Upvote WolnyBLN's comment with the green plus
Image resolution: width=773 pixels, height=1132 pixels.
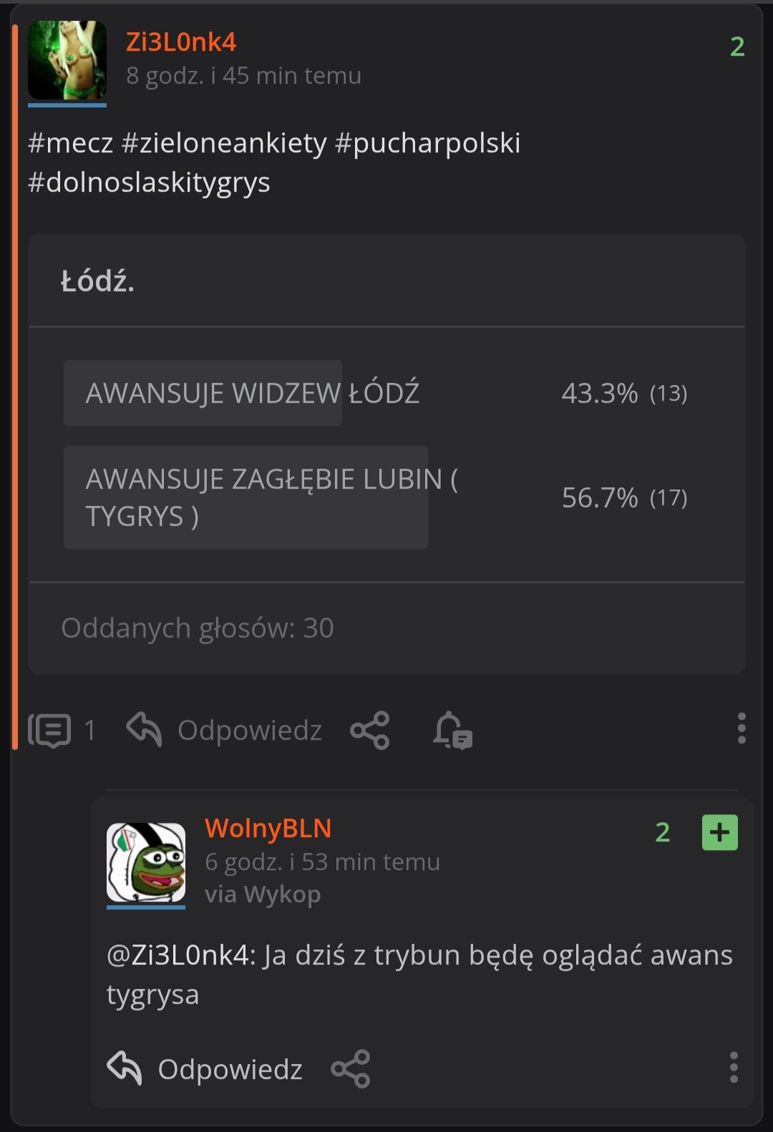point(720,832)
